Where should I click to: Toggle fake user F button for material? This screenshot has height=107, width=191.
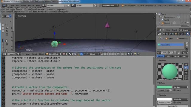[x=170, y=53]
